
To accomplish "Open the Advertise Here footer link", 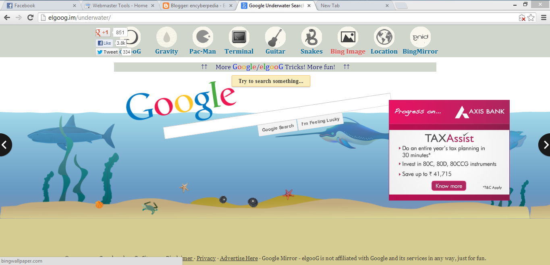I will (239, 258).
